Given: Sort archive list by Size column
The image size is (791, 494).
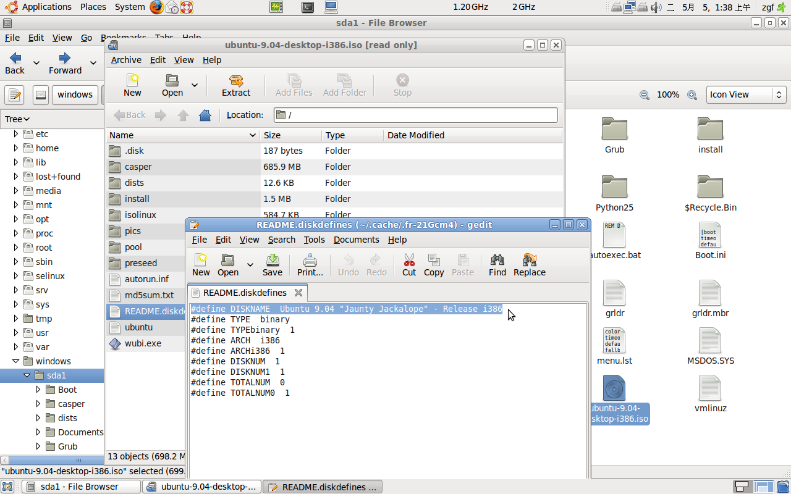Looking at the screenshot, I should pos(291,135).
